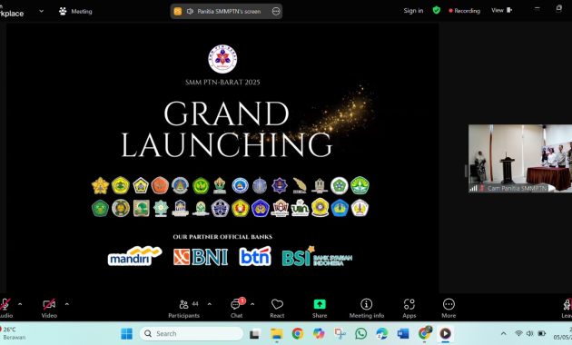Unmute the Audio microphone
This screenshot has height=345, width=572.
point(5,309)
